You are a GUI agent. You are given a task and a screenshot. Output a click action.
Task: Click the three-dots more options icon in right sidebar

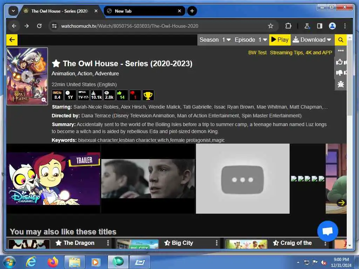tap(341, 51)
